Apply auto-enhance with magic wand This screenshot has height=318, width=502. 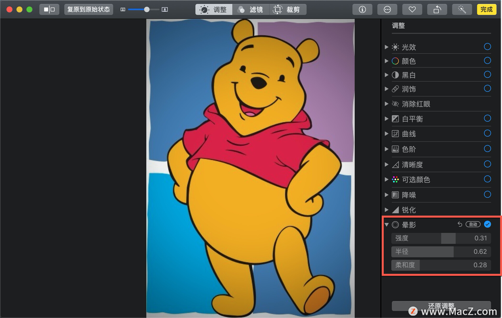[x=462, y=9]
